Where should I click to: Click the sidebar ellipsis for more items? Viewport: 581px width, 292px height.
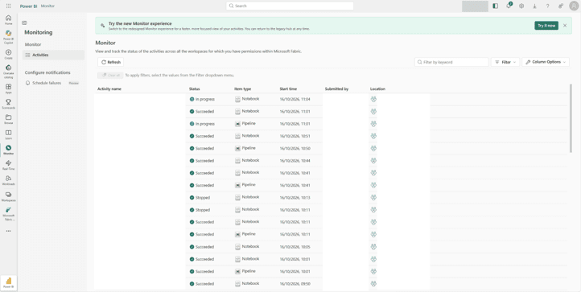click(9, 231)
